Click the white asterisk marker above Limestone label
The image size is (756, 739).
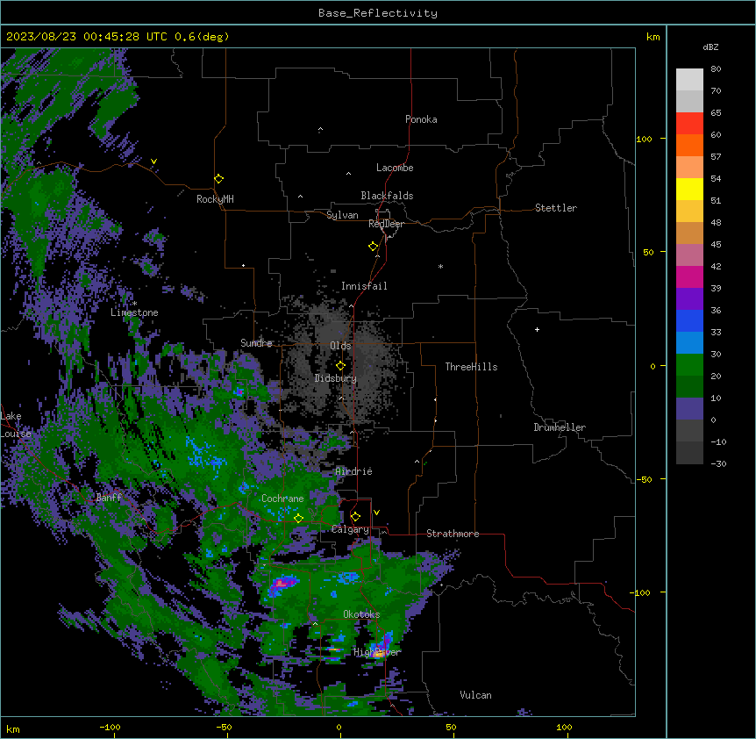pos(135,304)
